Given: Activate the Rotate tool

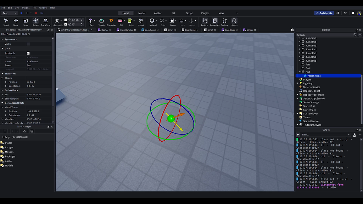Looking at the screenshot, I should 35,22.
